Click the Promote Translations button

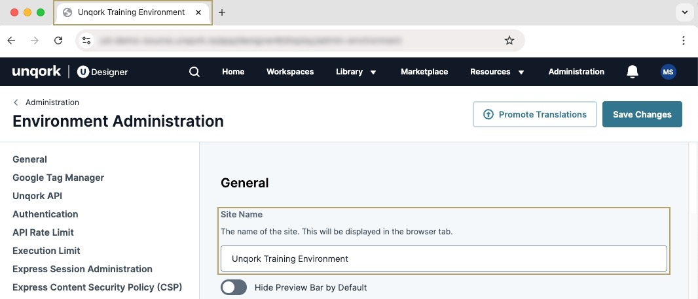(534, 114)
